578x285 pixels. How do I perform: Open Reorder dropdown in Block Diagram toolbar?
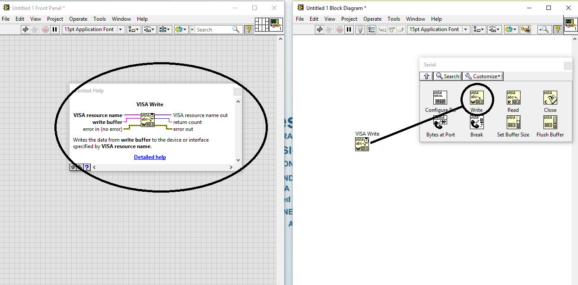[511, 29]
